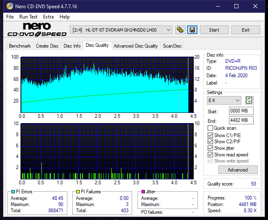Open the drive options tools icon
The width and height of the screenshot is (268, 220).
point(180,30)
